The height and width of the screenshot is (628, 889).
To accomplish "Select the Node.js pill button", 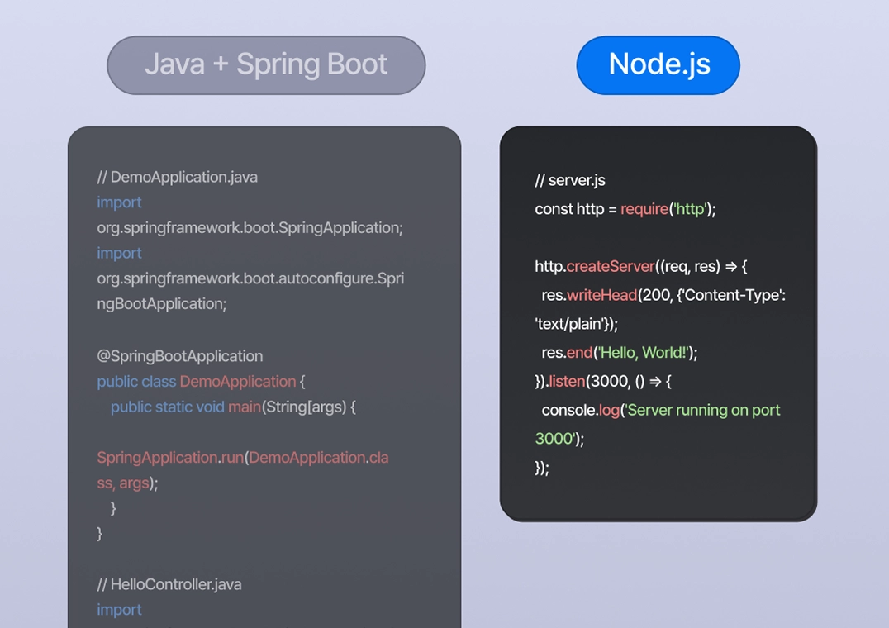I will [658, 64].
